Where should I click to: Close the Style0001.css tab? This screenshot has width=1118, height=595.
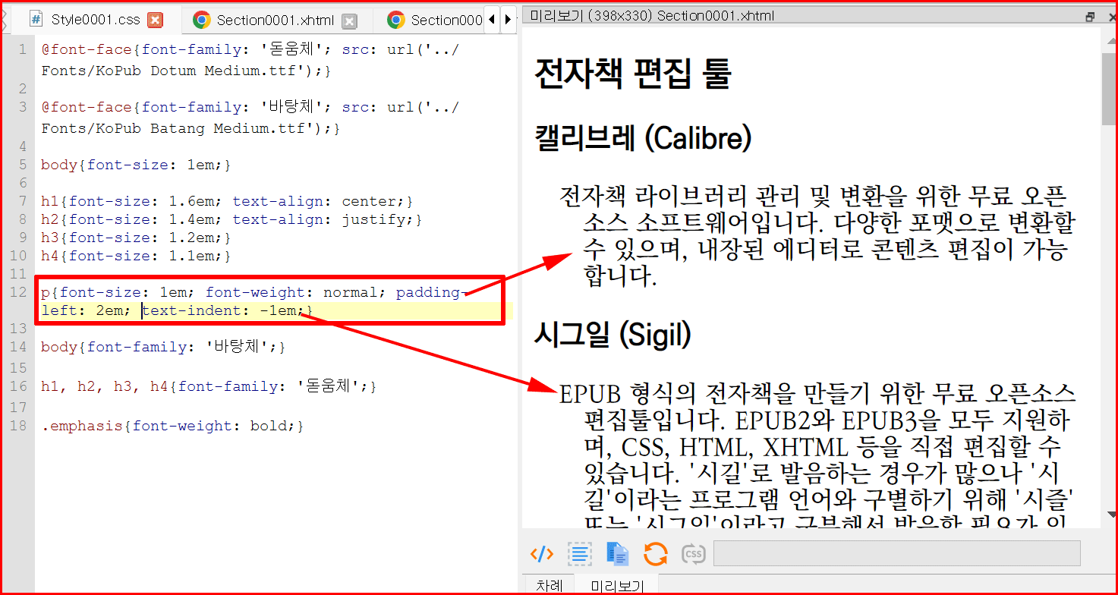coord(155,20)
